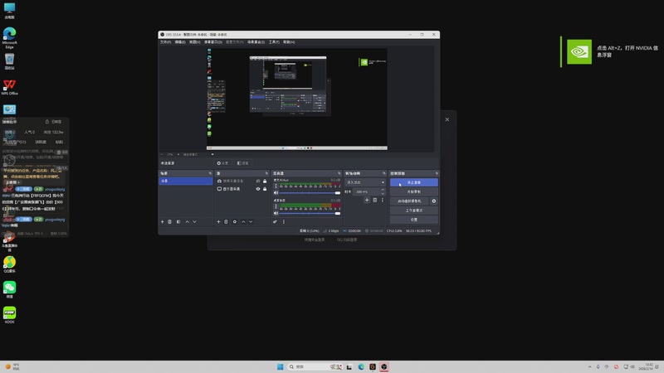Screen dimensions: 664x373
Task: Open Settings from the Controls panel
Action: [413, 220]
